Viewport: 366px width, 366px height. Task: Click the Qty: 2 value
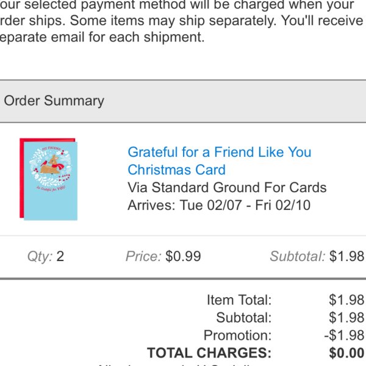point(46,256)
